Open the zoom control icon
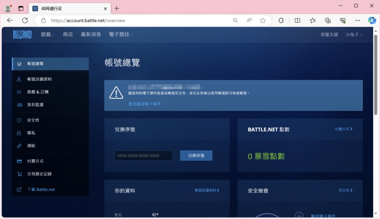 (x=235, y=20)
